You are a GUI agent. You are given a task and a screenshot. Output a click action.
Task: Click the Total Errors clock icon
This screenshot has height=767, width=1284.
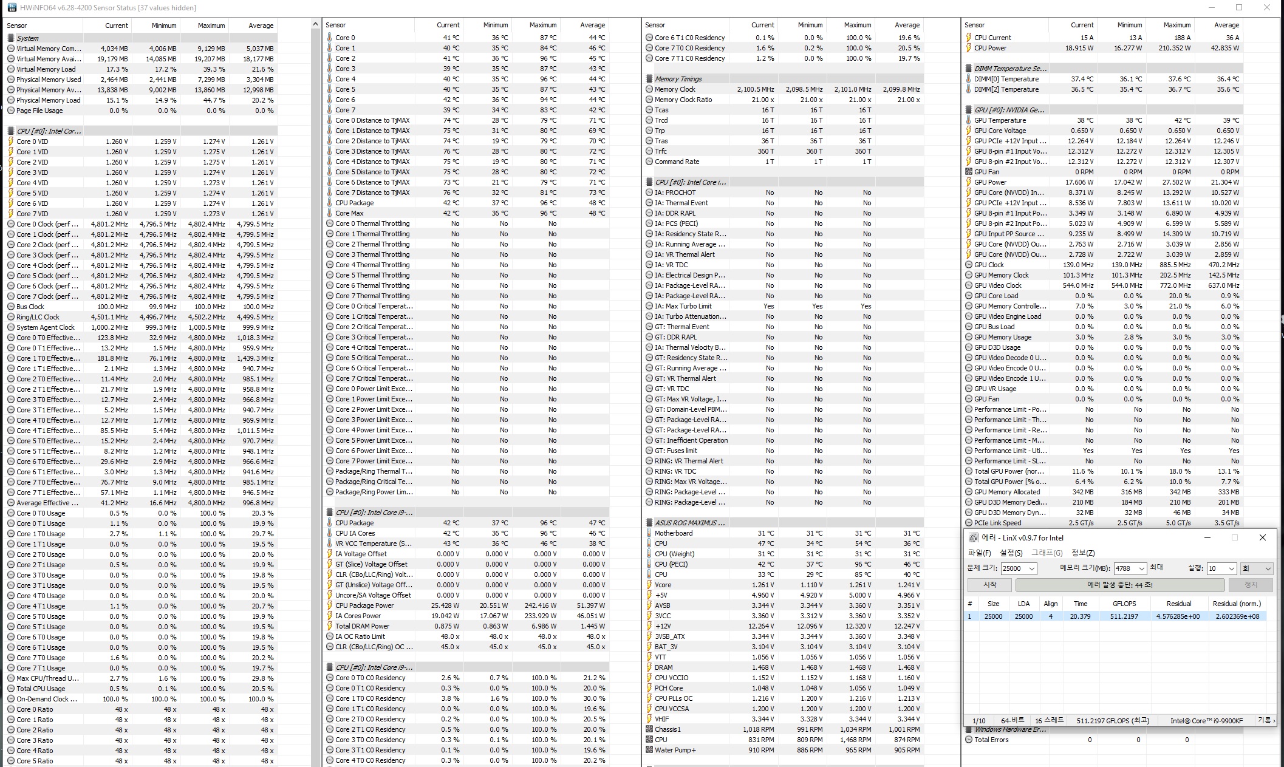pyautogui.click(x=968, y=740)
